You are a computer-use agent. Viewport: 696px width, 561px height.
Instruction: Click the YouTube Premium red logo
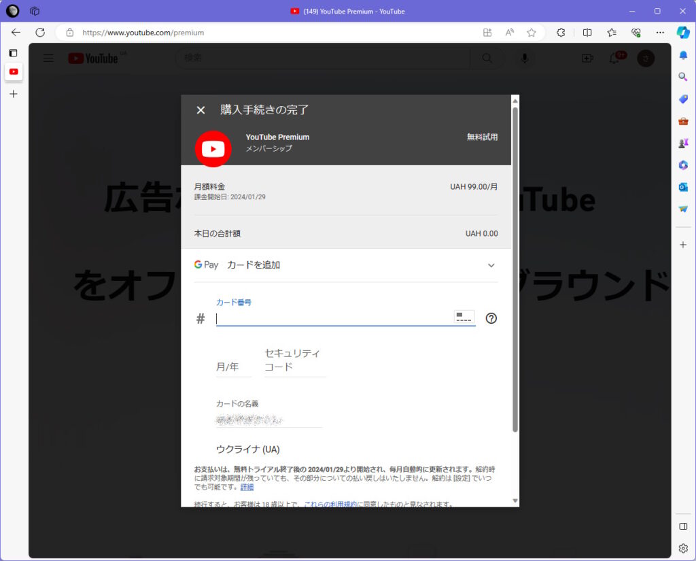click(213, 149)
